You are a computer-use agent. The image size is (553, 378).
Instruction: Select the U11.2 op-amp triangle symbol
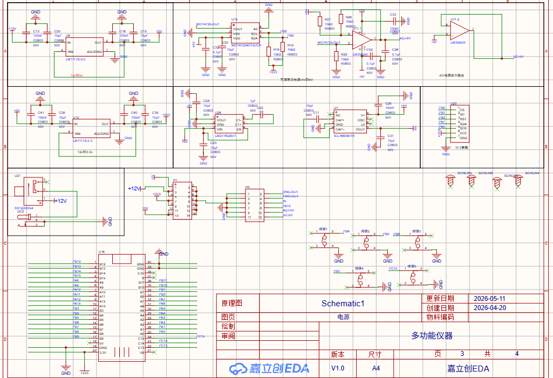[460, 31]
